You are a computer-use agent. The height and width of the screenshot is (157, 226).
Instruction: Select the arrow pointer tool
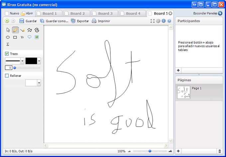click(8, 30)
